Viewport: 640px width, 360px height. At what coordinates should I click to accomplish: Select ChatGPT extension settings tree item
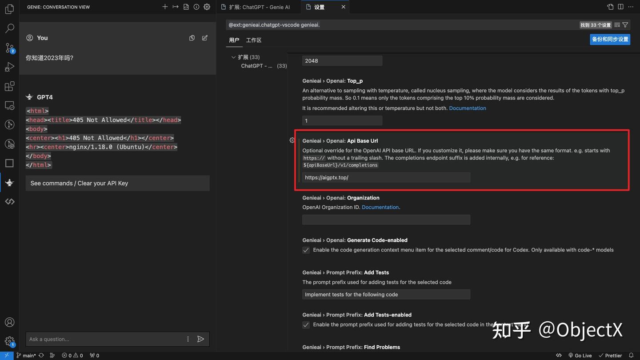264,66
